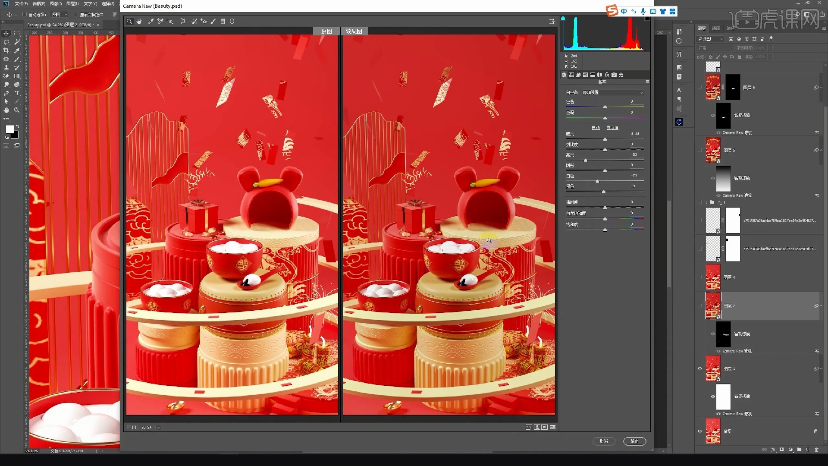
Task: Open the Presets panel tab
Action: coord(621,75)
